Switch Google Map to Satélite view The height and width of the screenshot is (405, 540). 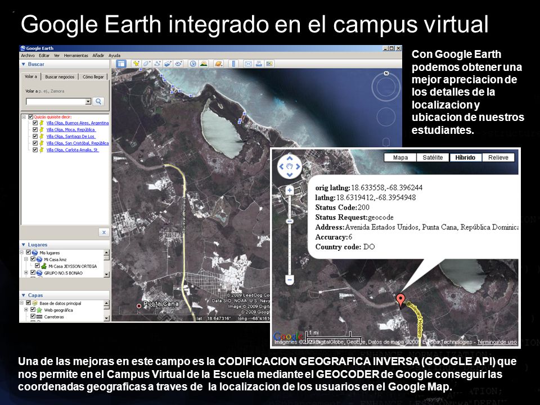click(433, 157)
